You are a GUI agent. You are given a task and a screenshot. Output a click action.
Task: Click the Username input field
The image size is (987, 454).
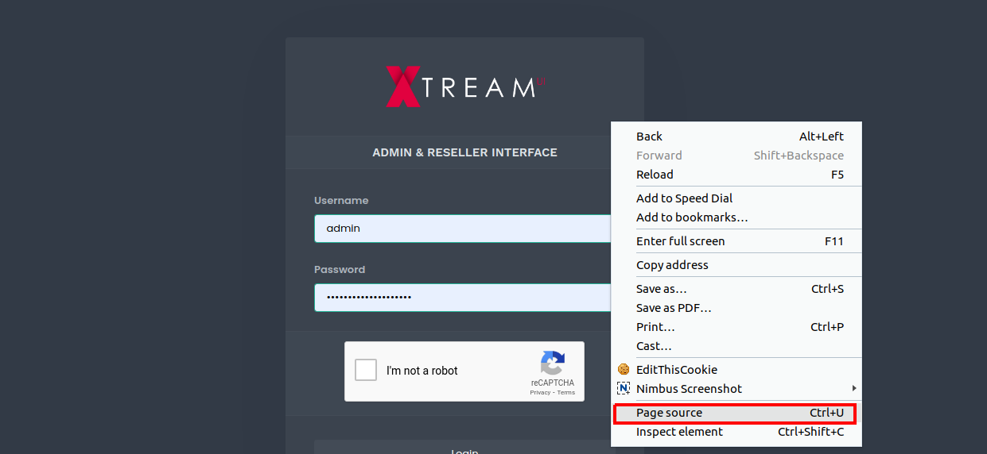click(x=461, y=229)
